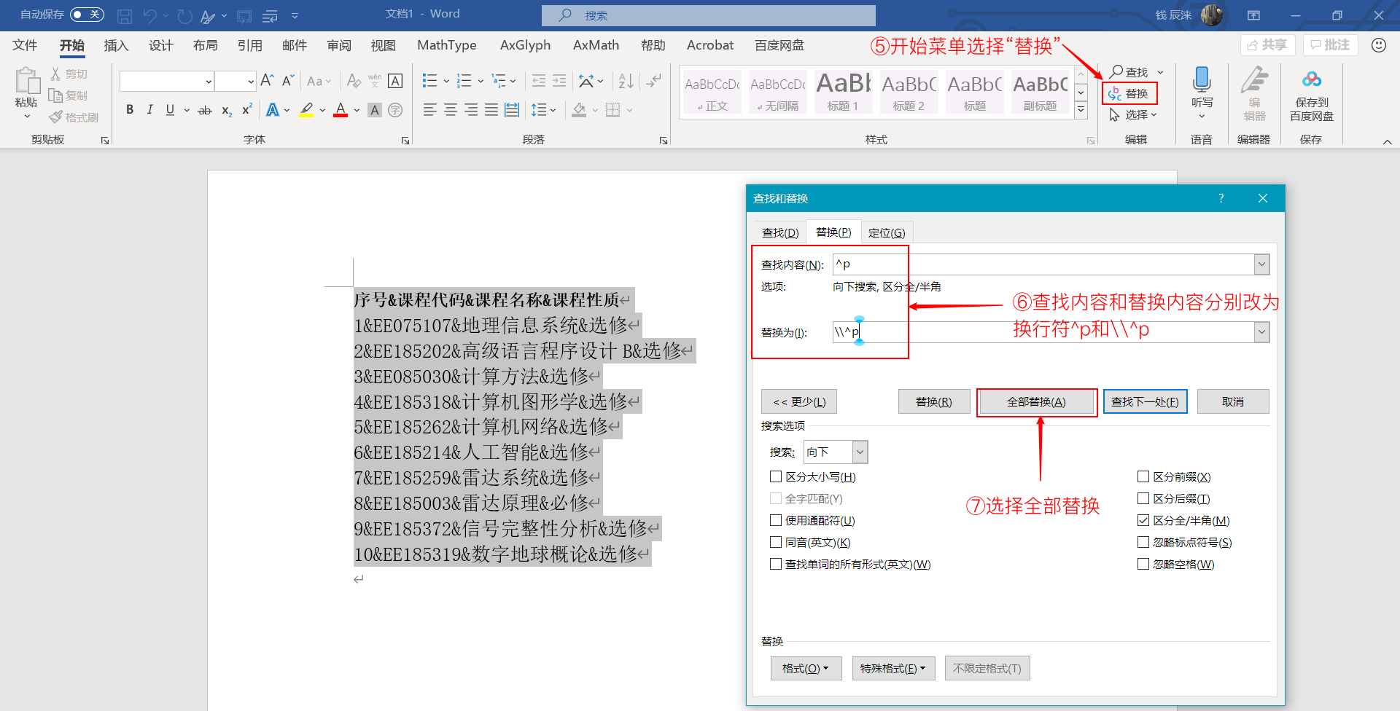
Task: Click Save to Baidu Netdisk icon
Action: click(1311, 80)
